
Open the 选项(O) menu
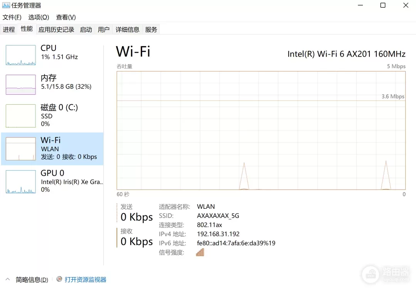39,17
